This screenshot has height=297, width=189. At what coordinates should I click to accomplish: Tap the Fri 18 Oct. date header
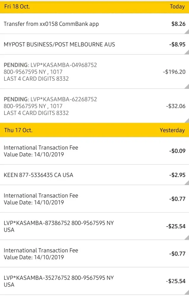pos(17,7)
